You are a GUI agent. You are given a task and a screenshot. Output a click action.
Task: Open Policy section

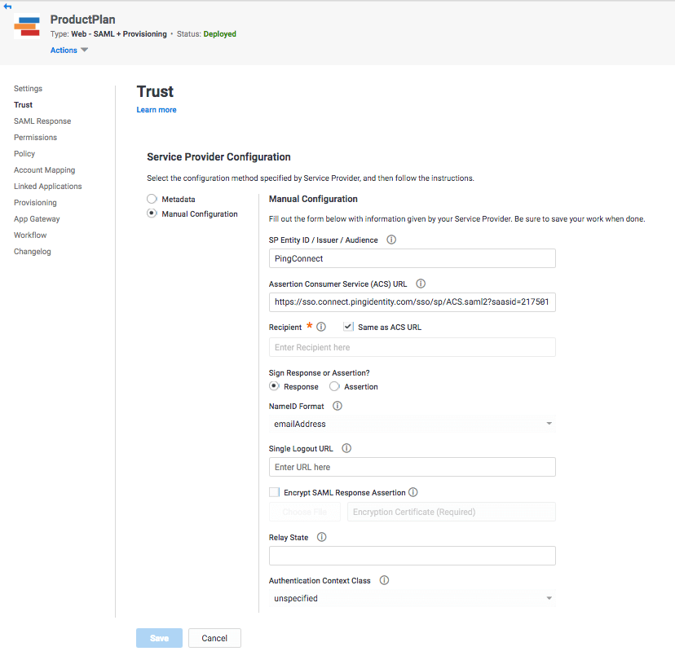(x=24, y=154)
